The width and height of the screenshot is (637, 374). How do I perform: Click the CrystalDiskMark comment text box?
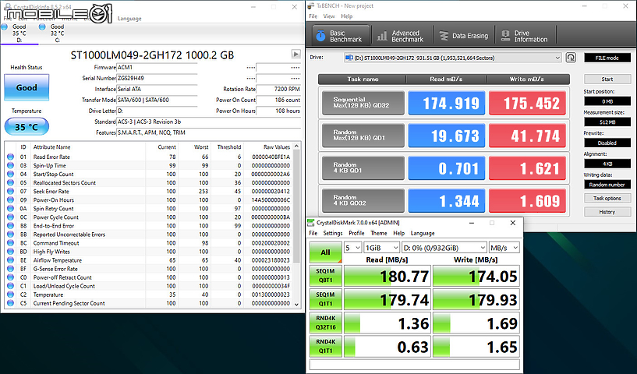pos(414,364)
